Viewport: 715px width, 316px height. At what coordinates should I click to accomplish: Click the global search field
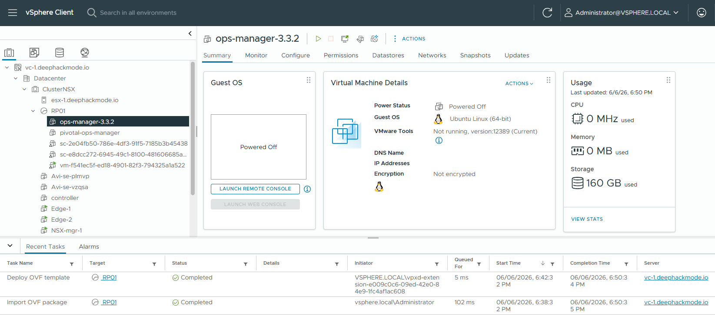(138, 13)
